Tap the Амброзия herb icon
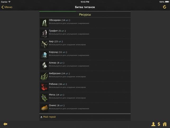170x128 pixels. (44, 76)
